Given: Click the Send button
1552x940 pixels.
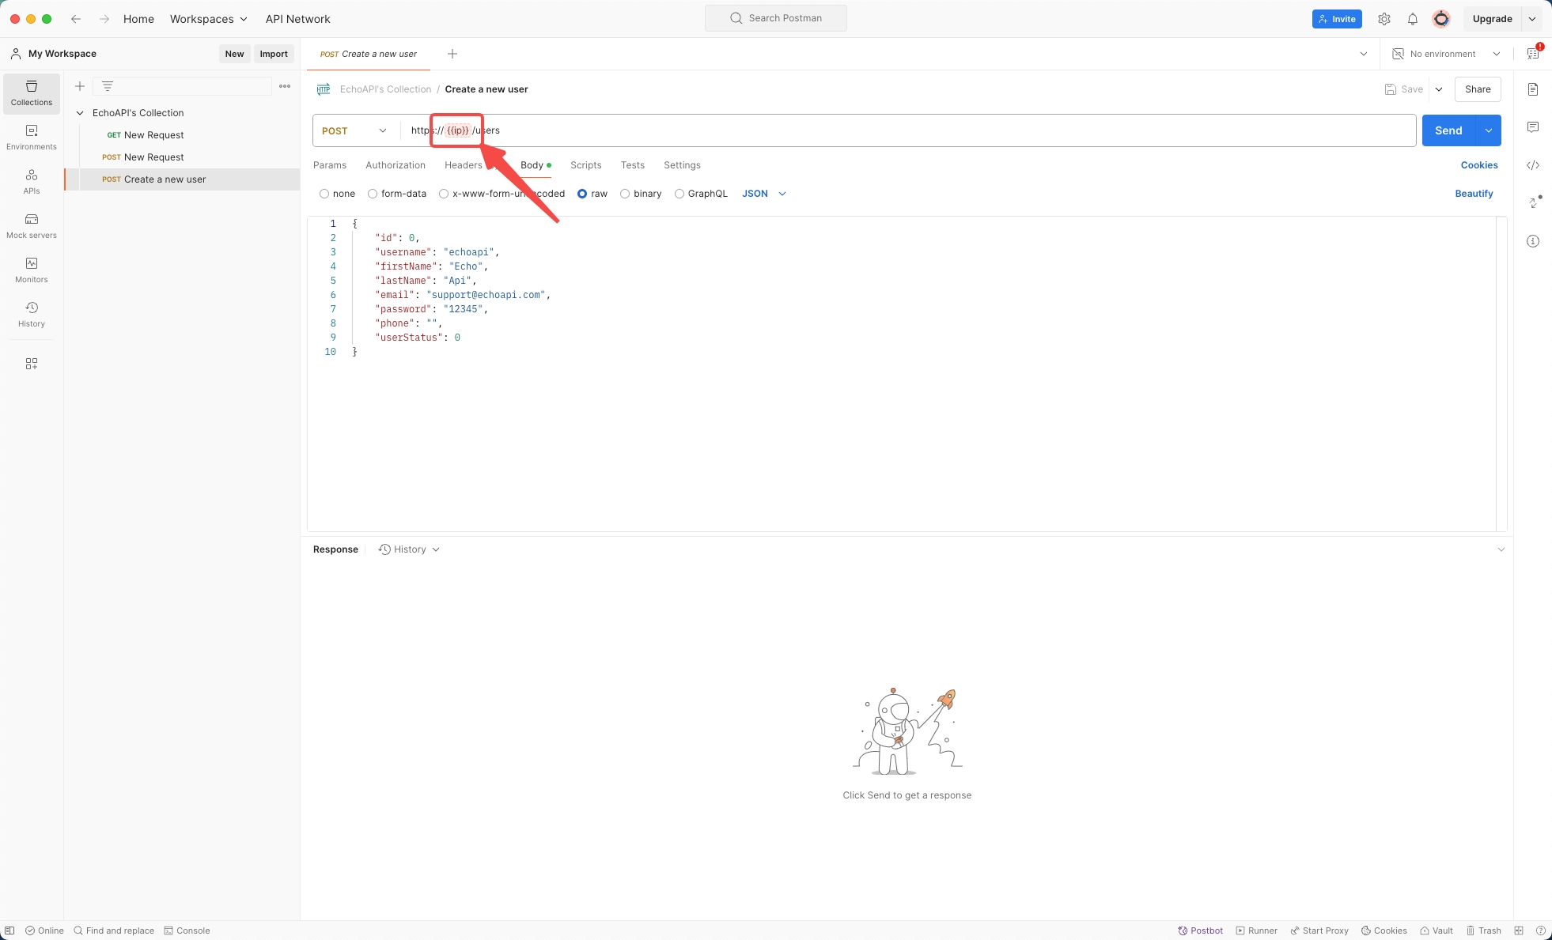Looking at the screenshot, I should (1449, 130).
